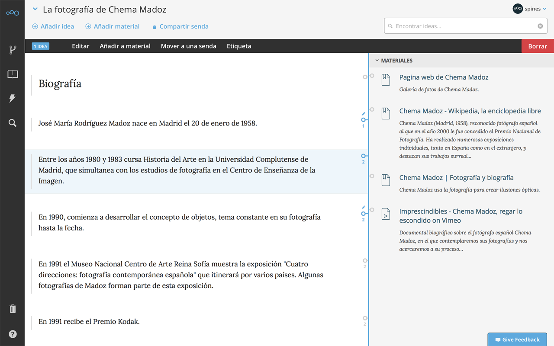Toggle link node of Biografía idea
The width and height of the screenshot is (554, 346).
pos(365,77)
